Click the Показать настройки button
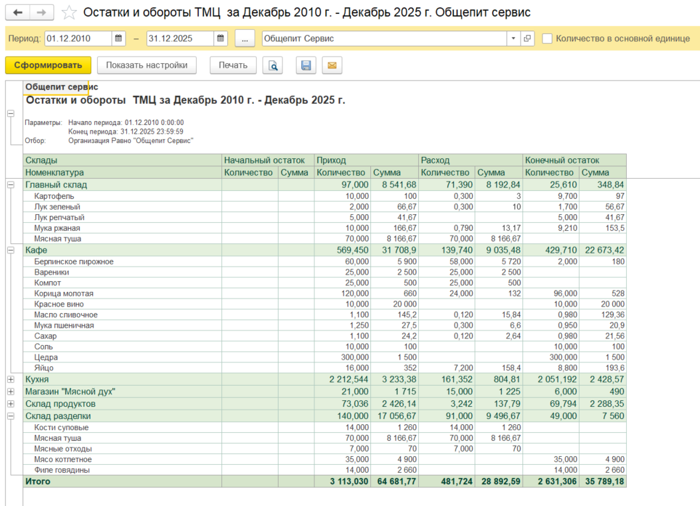This screenshot has height=506, width=700. click(147, 65)
